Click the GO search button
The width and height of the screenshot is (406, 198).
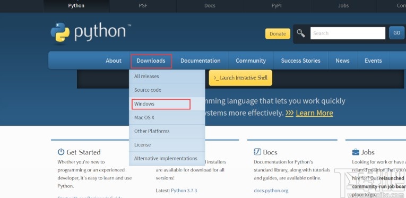(396, 33)
